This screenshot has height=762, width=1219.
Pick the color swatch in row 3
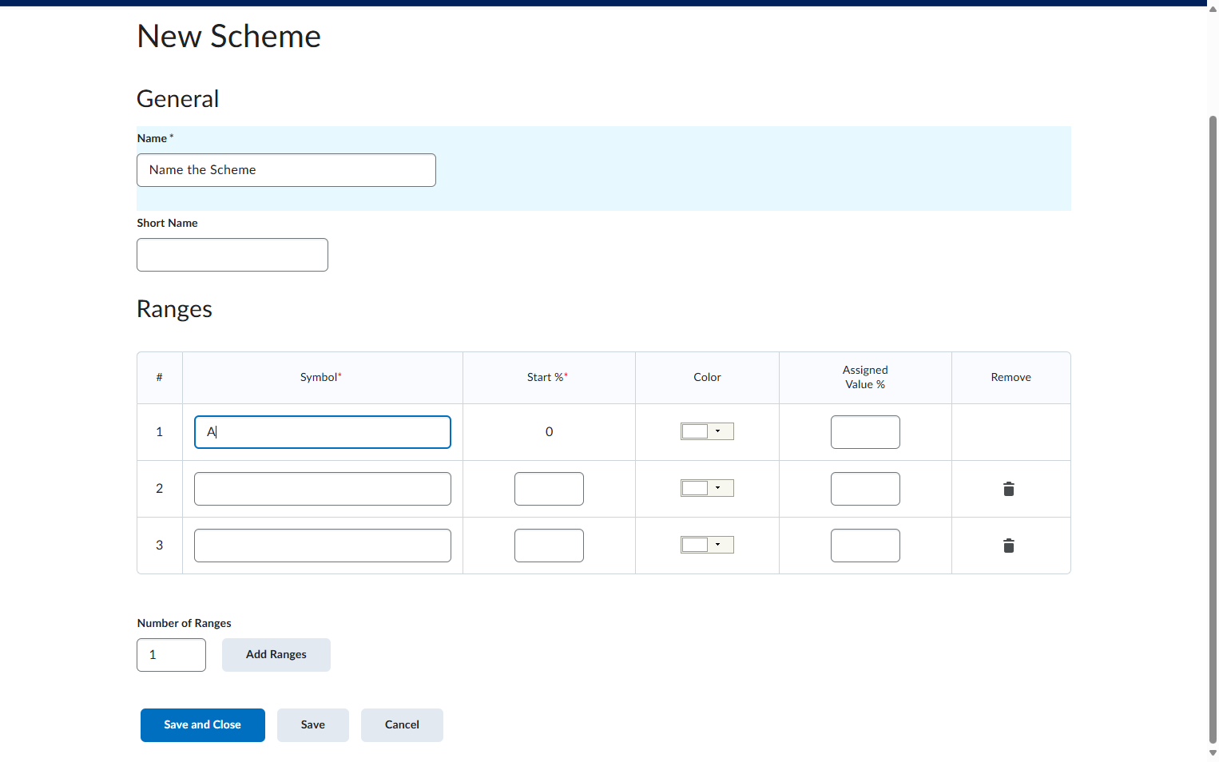click(x=695, y=545)
